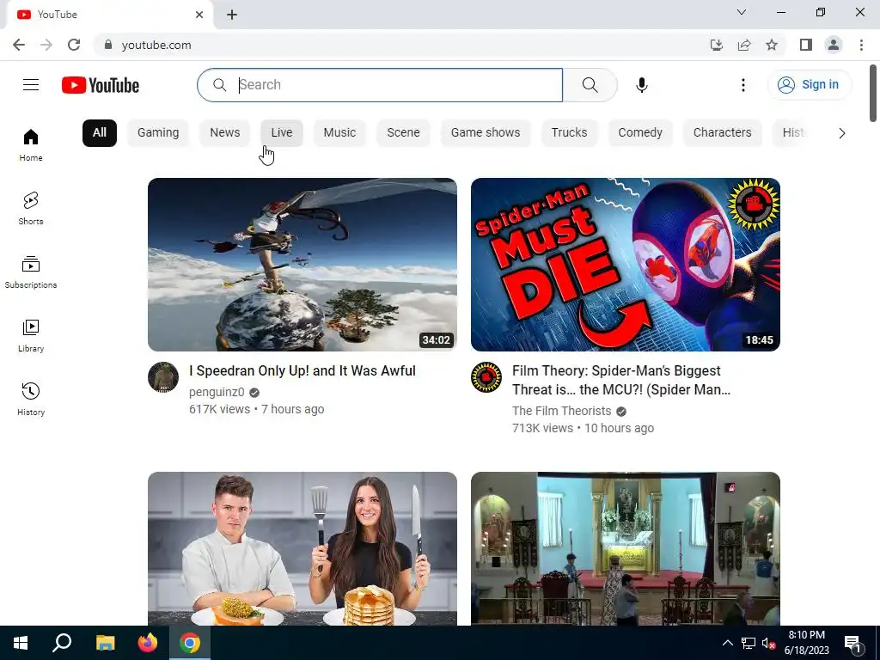880x660 pixels.
Task: Select the Live category chip
Action: 282,133
